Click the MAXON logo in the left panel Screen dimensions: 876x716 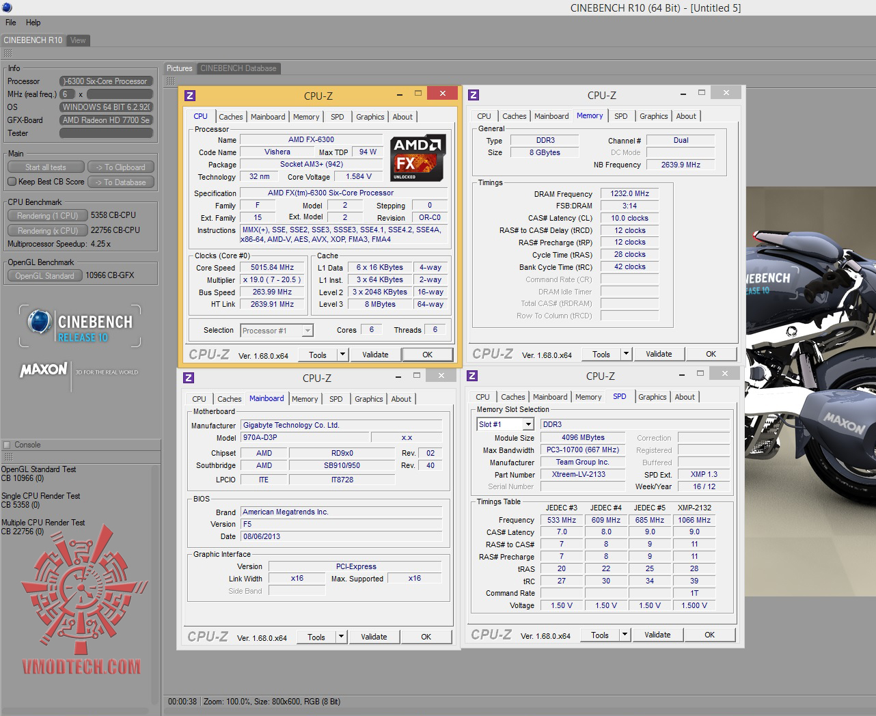click(x=44, y=370)
